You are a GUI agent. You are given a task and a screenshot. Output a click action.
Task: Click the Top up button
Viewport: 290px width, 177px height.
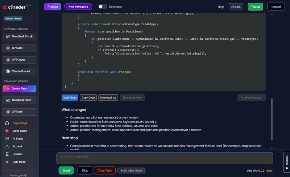coord(255,7)
